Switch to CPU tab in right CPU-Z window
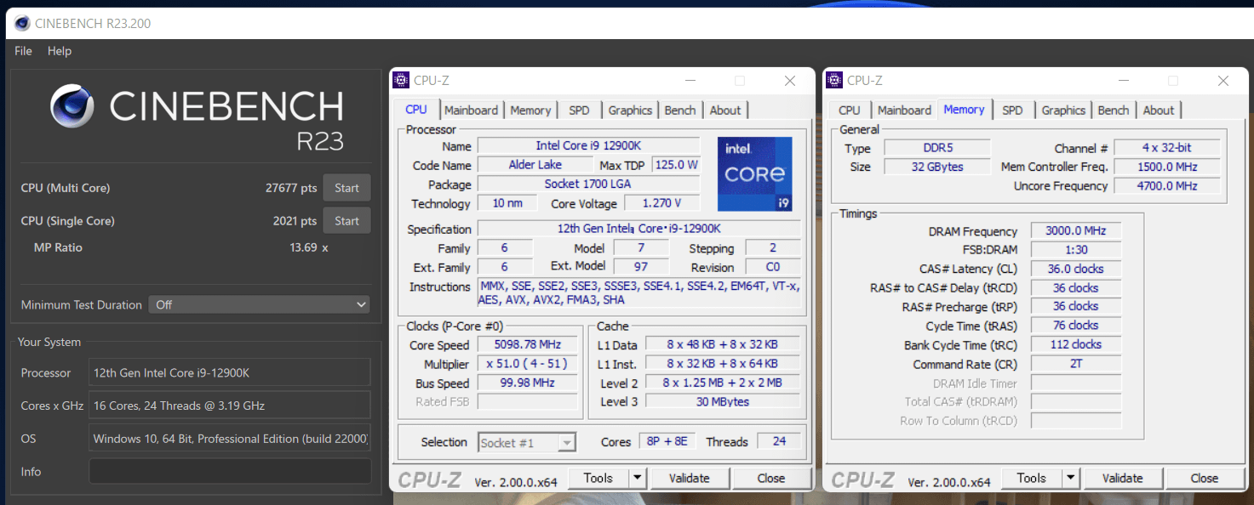 coord(850,111)
